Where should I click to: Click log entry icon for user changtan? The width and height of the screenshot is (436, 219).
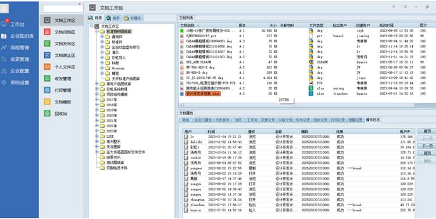click(186, 200)
